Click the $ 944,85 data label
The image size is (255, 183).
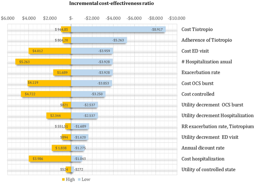pos(61,30)
